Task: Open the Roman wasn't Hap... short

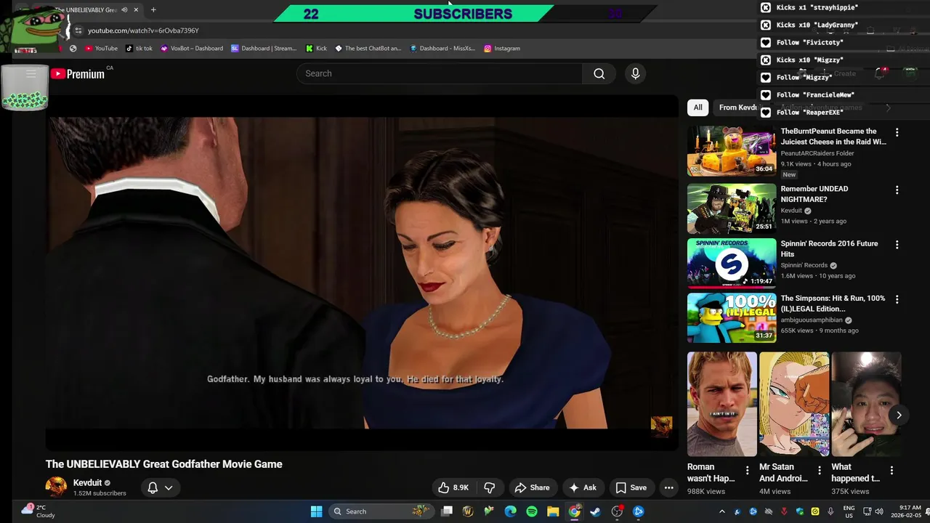Action: [x=721, y=404]
